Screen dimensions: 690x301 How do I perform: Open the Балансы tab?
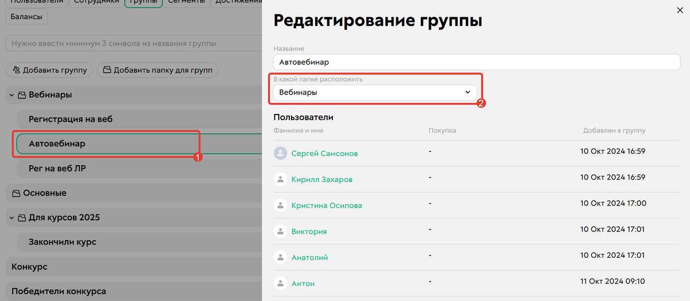(27, 17)
